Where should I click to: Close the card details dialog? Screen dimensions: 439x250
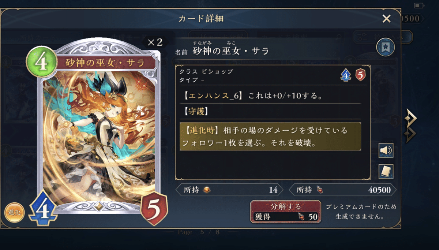(x=386, y=19)
